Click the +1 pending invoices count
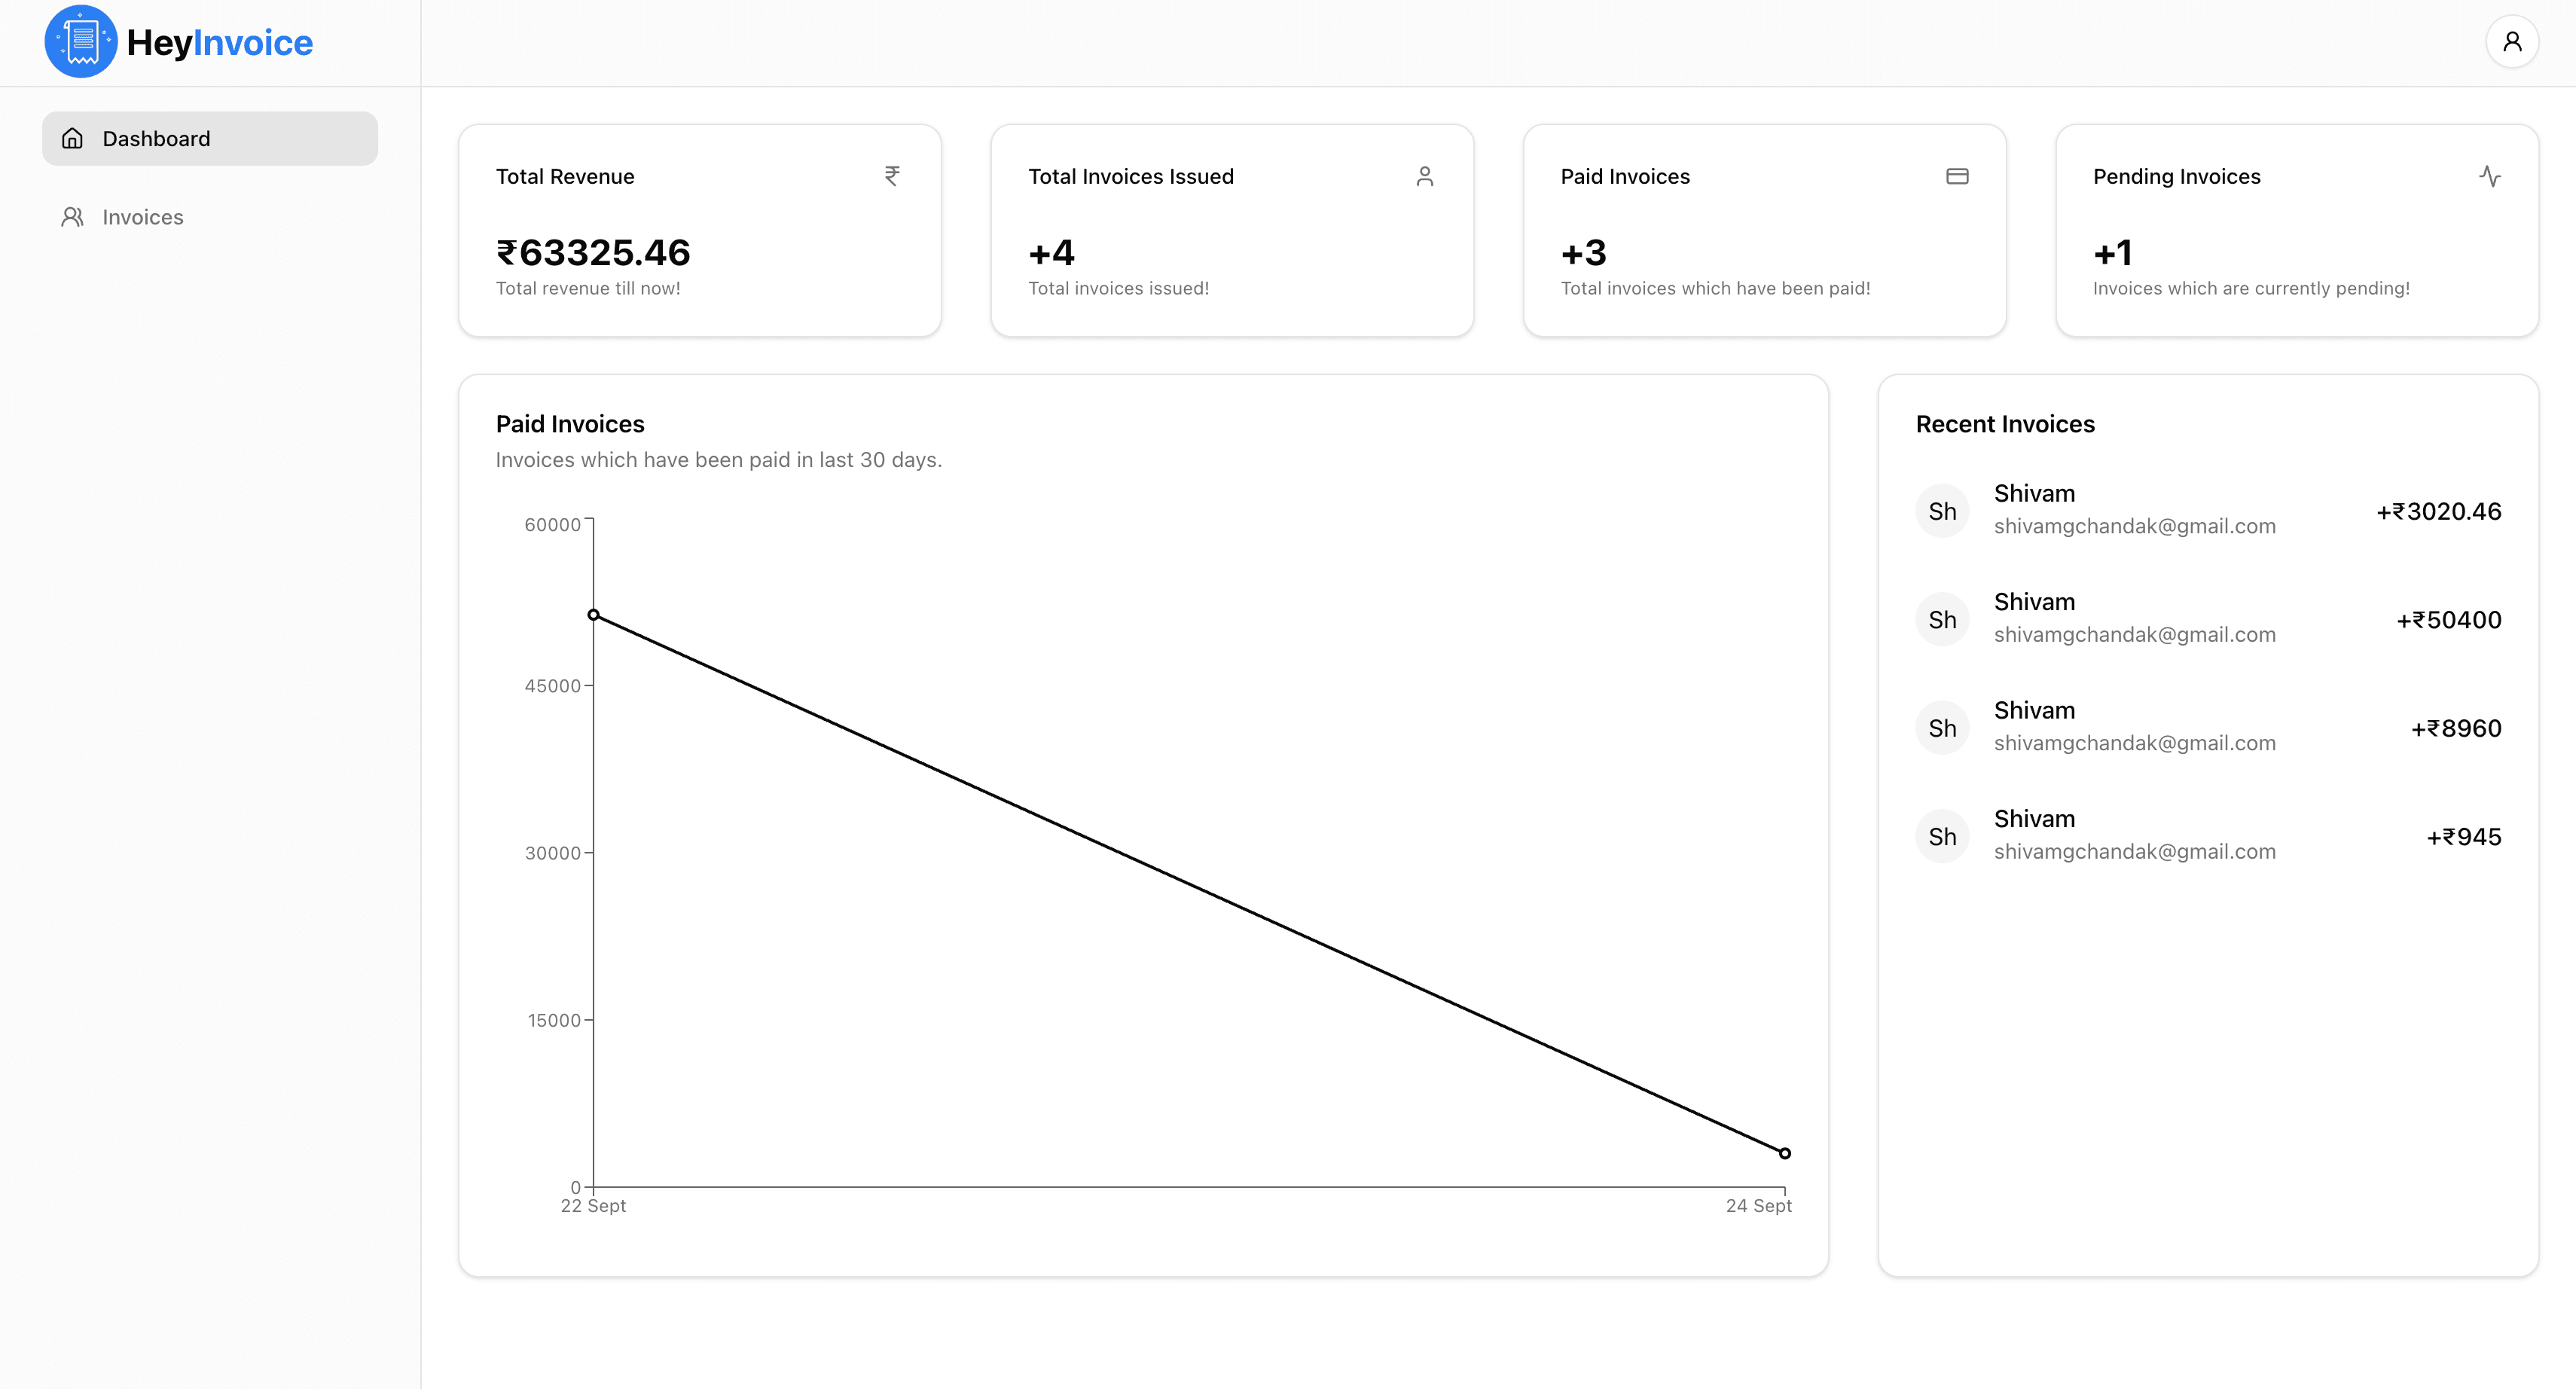 tap(2113, 253)
